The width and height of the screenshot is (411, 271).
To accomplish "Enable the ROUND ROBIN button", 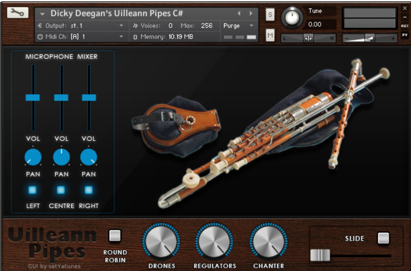I will (x=115, y=236).
